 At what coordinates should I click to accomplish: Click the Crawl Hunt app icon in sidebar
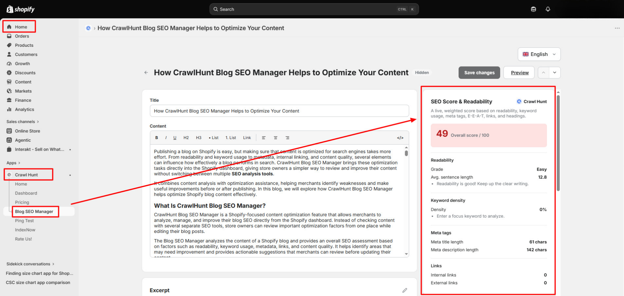pos(9,175)
